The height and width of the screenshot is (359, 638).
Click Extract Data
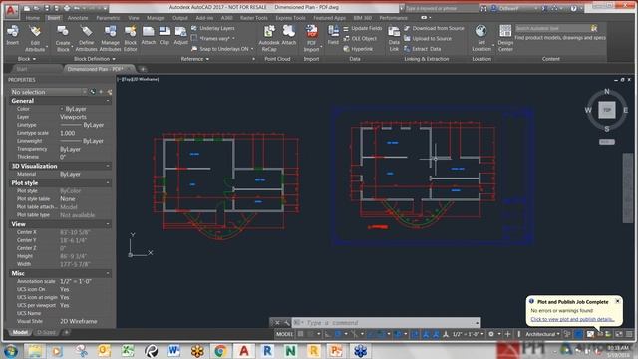(x=422, y=49)
